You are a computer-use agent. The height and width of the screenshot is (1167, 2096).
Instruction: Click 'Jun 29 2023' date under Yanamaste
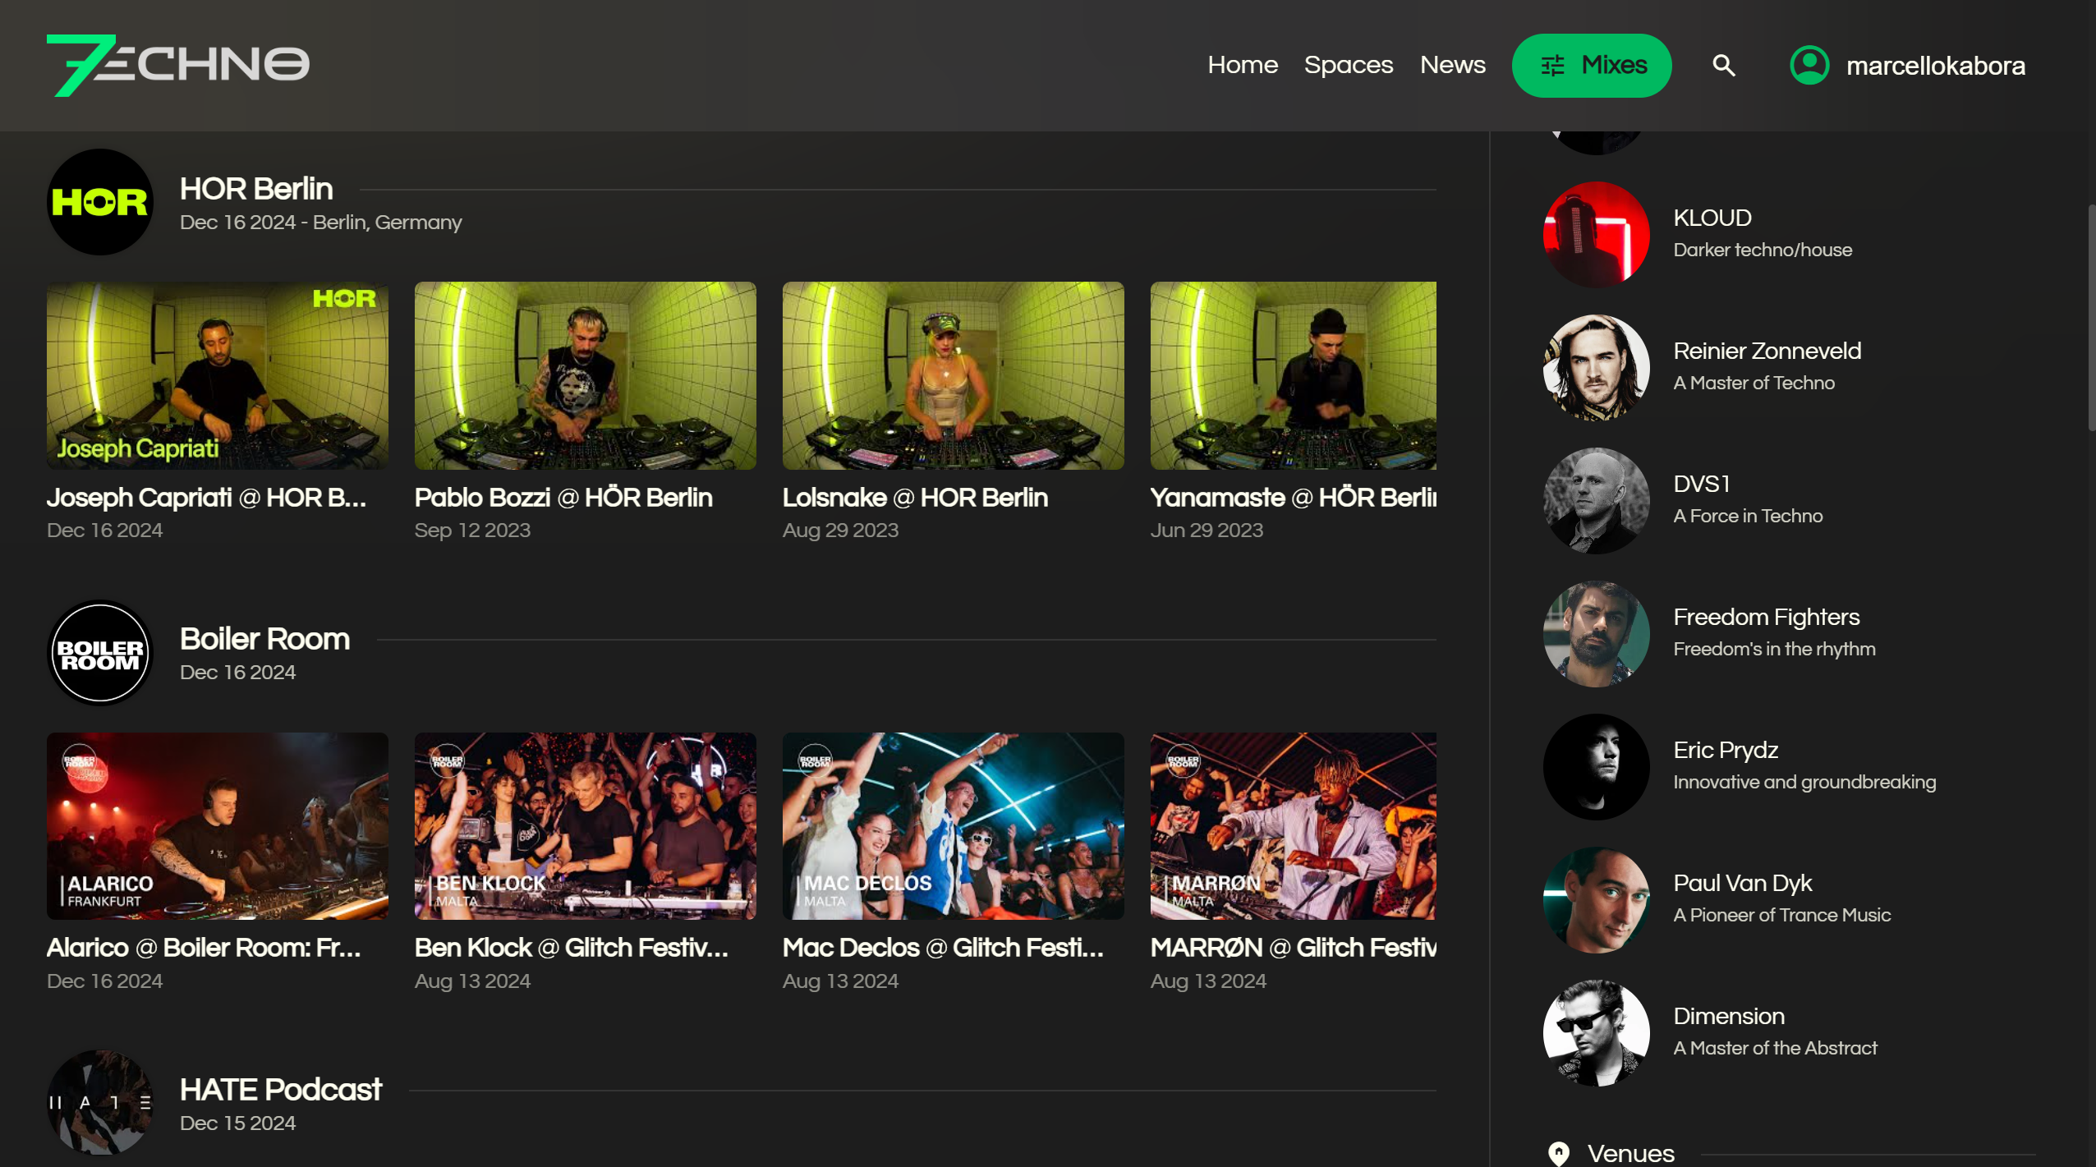[x=1207, y=531]
